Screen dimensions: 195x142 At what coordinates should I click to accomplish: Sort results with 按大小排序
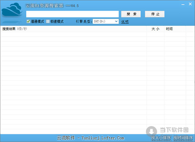[161, 138]
